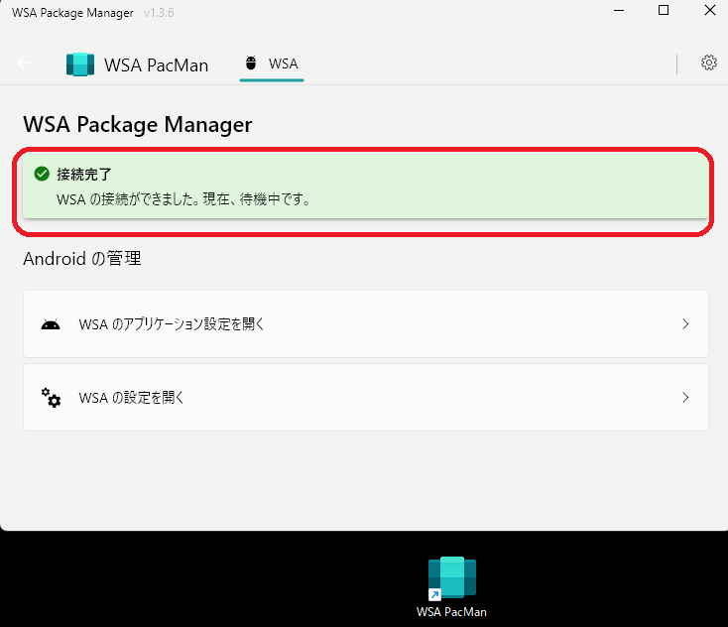Close the WSA Package Manager window

tap(710, 10)
